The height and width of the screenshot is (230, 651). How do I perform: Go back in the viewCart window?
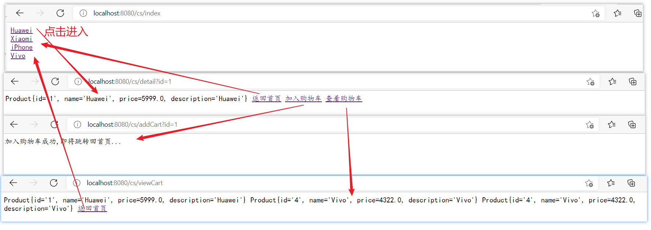(13, 183)
